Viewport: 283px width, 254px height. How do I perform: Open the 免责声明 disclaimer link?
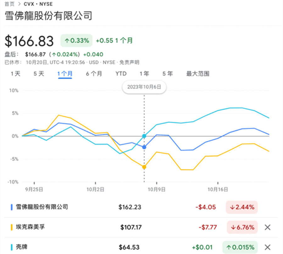point(130,63)
